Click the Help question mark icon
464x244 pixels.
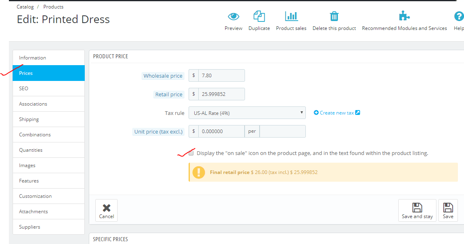[x=459, y=16]
